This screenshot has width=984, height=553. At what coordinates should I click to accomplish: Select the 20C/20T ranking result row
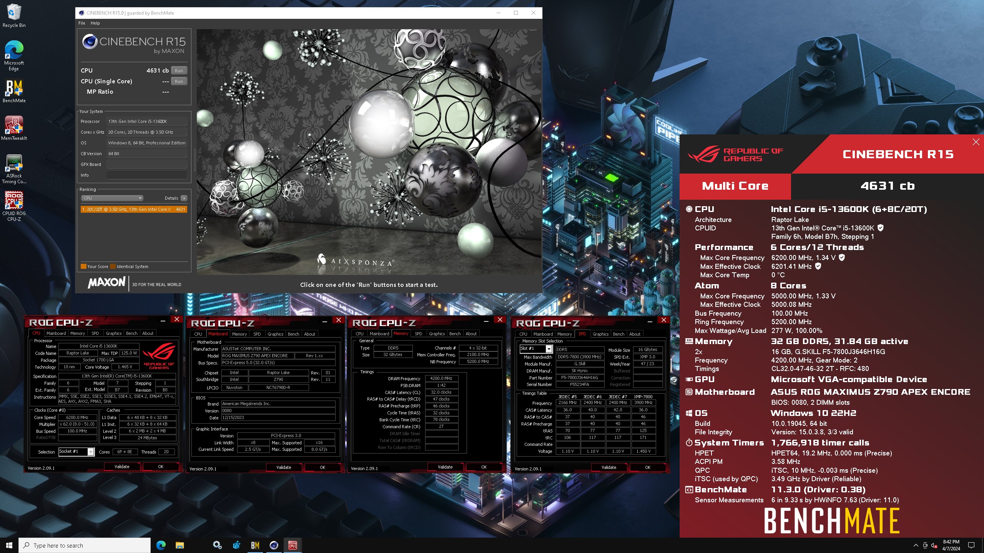pos(134,209)
